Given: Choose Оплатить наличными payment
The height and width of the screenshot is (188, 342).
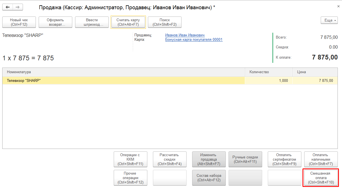Looking at the screenshot, I should click(321, 160).
